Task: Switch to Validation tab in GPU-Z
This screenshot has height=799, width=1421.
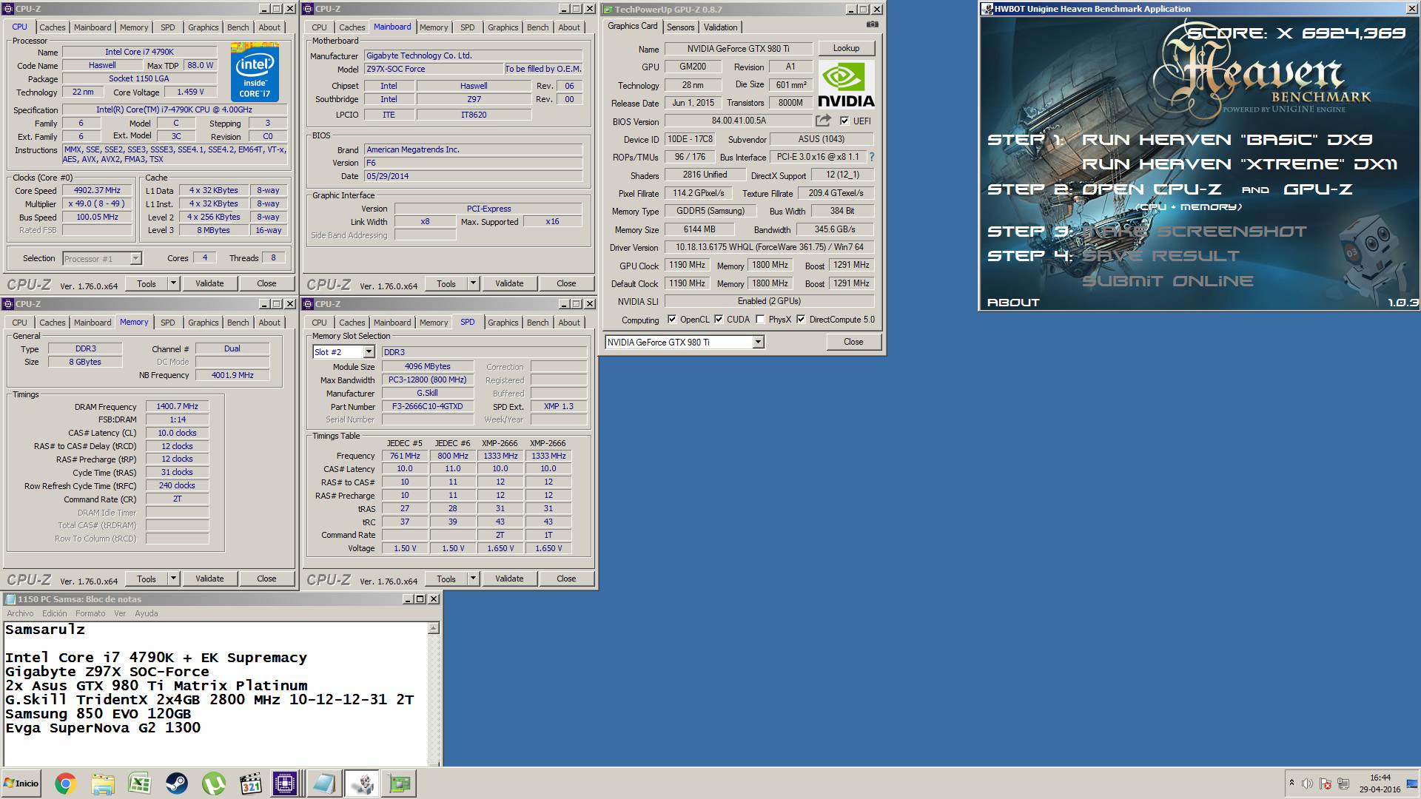Action: [x=720, y=27]
